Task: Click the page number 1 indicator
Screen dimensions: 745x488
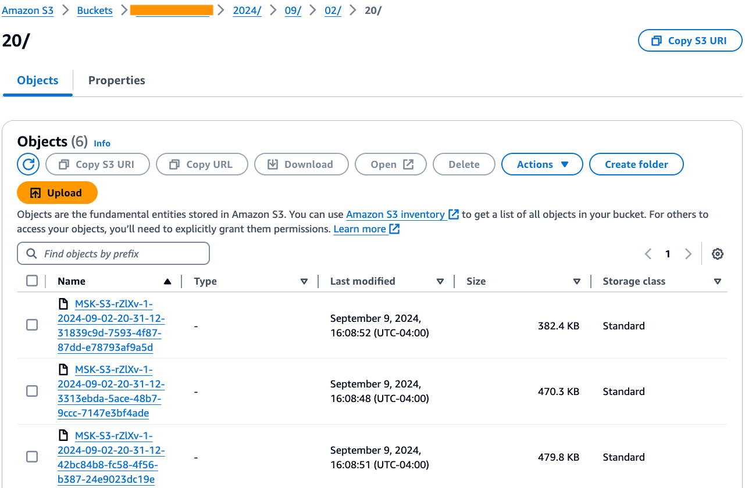Action: coord(668,254)
